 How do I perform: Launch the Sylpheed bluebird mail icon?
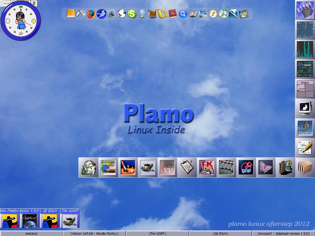coord(101,14)
